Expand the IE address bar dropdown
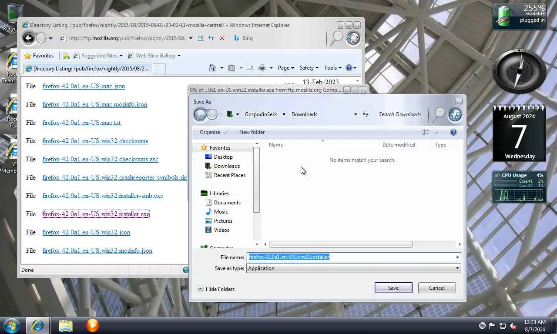This screenshot has width=557, height=334. click(191, 38)
